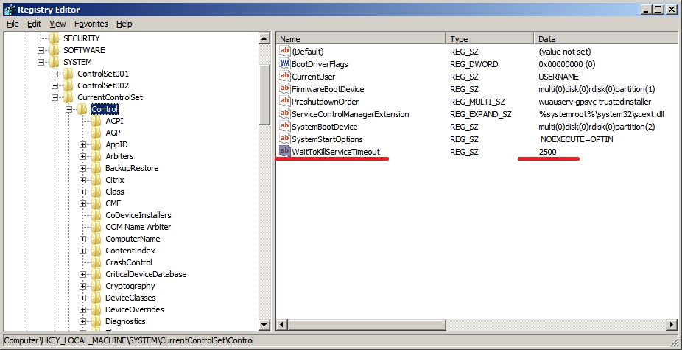Select the CMF key
682x350 pixels.
pyautogui.click(x=113, y=203)
